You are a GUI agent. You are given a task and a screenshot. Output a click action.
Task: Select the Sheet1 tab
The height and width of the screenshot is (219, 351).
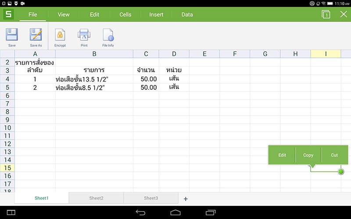[x=42, y=198]
